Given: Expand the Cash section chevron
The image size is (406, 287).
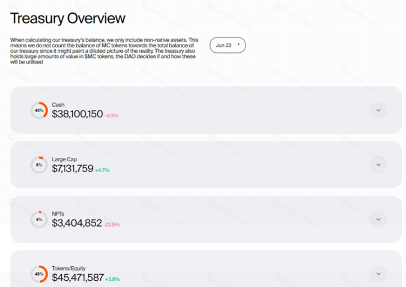Looking at the screenshot, I should pyautogui.click(x=378, y=110).
